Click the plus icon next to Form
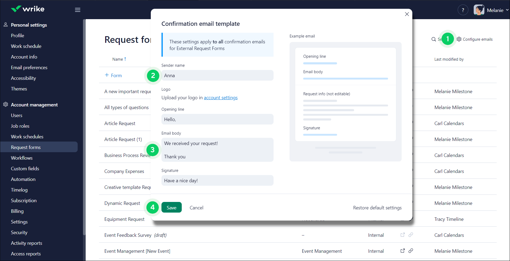The width and height of the screenshot is (510, 261). (x=106, y=75)
